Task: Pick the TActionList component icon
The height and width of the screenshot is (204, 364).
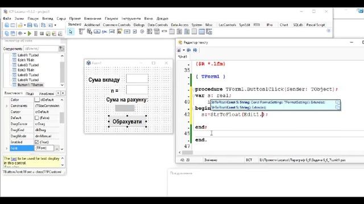Action: coord(209,32)
